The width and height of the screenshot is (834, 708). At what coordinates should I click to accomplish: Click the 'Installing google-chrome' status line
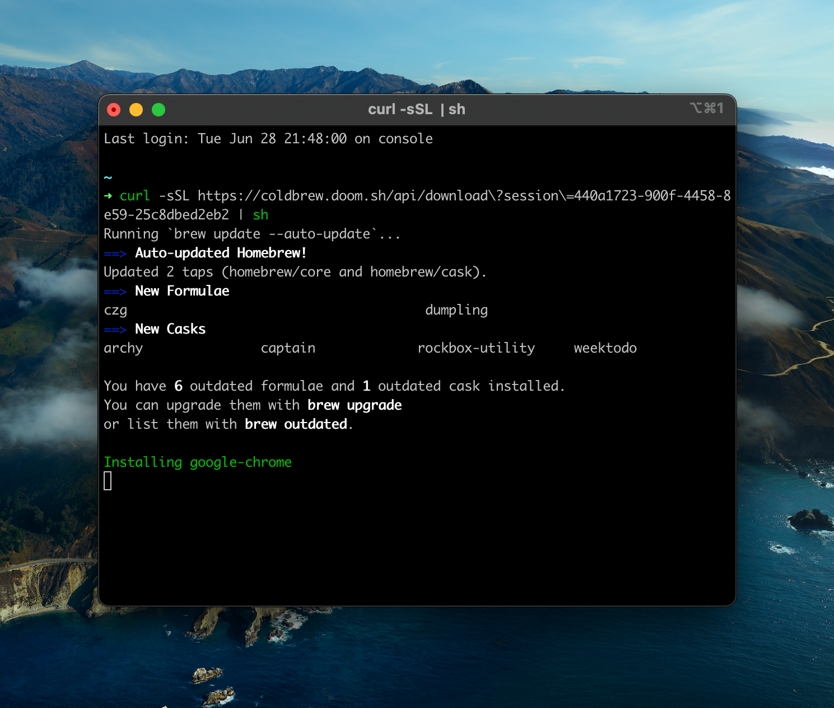coord(198,462)
